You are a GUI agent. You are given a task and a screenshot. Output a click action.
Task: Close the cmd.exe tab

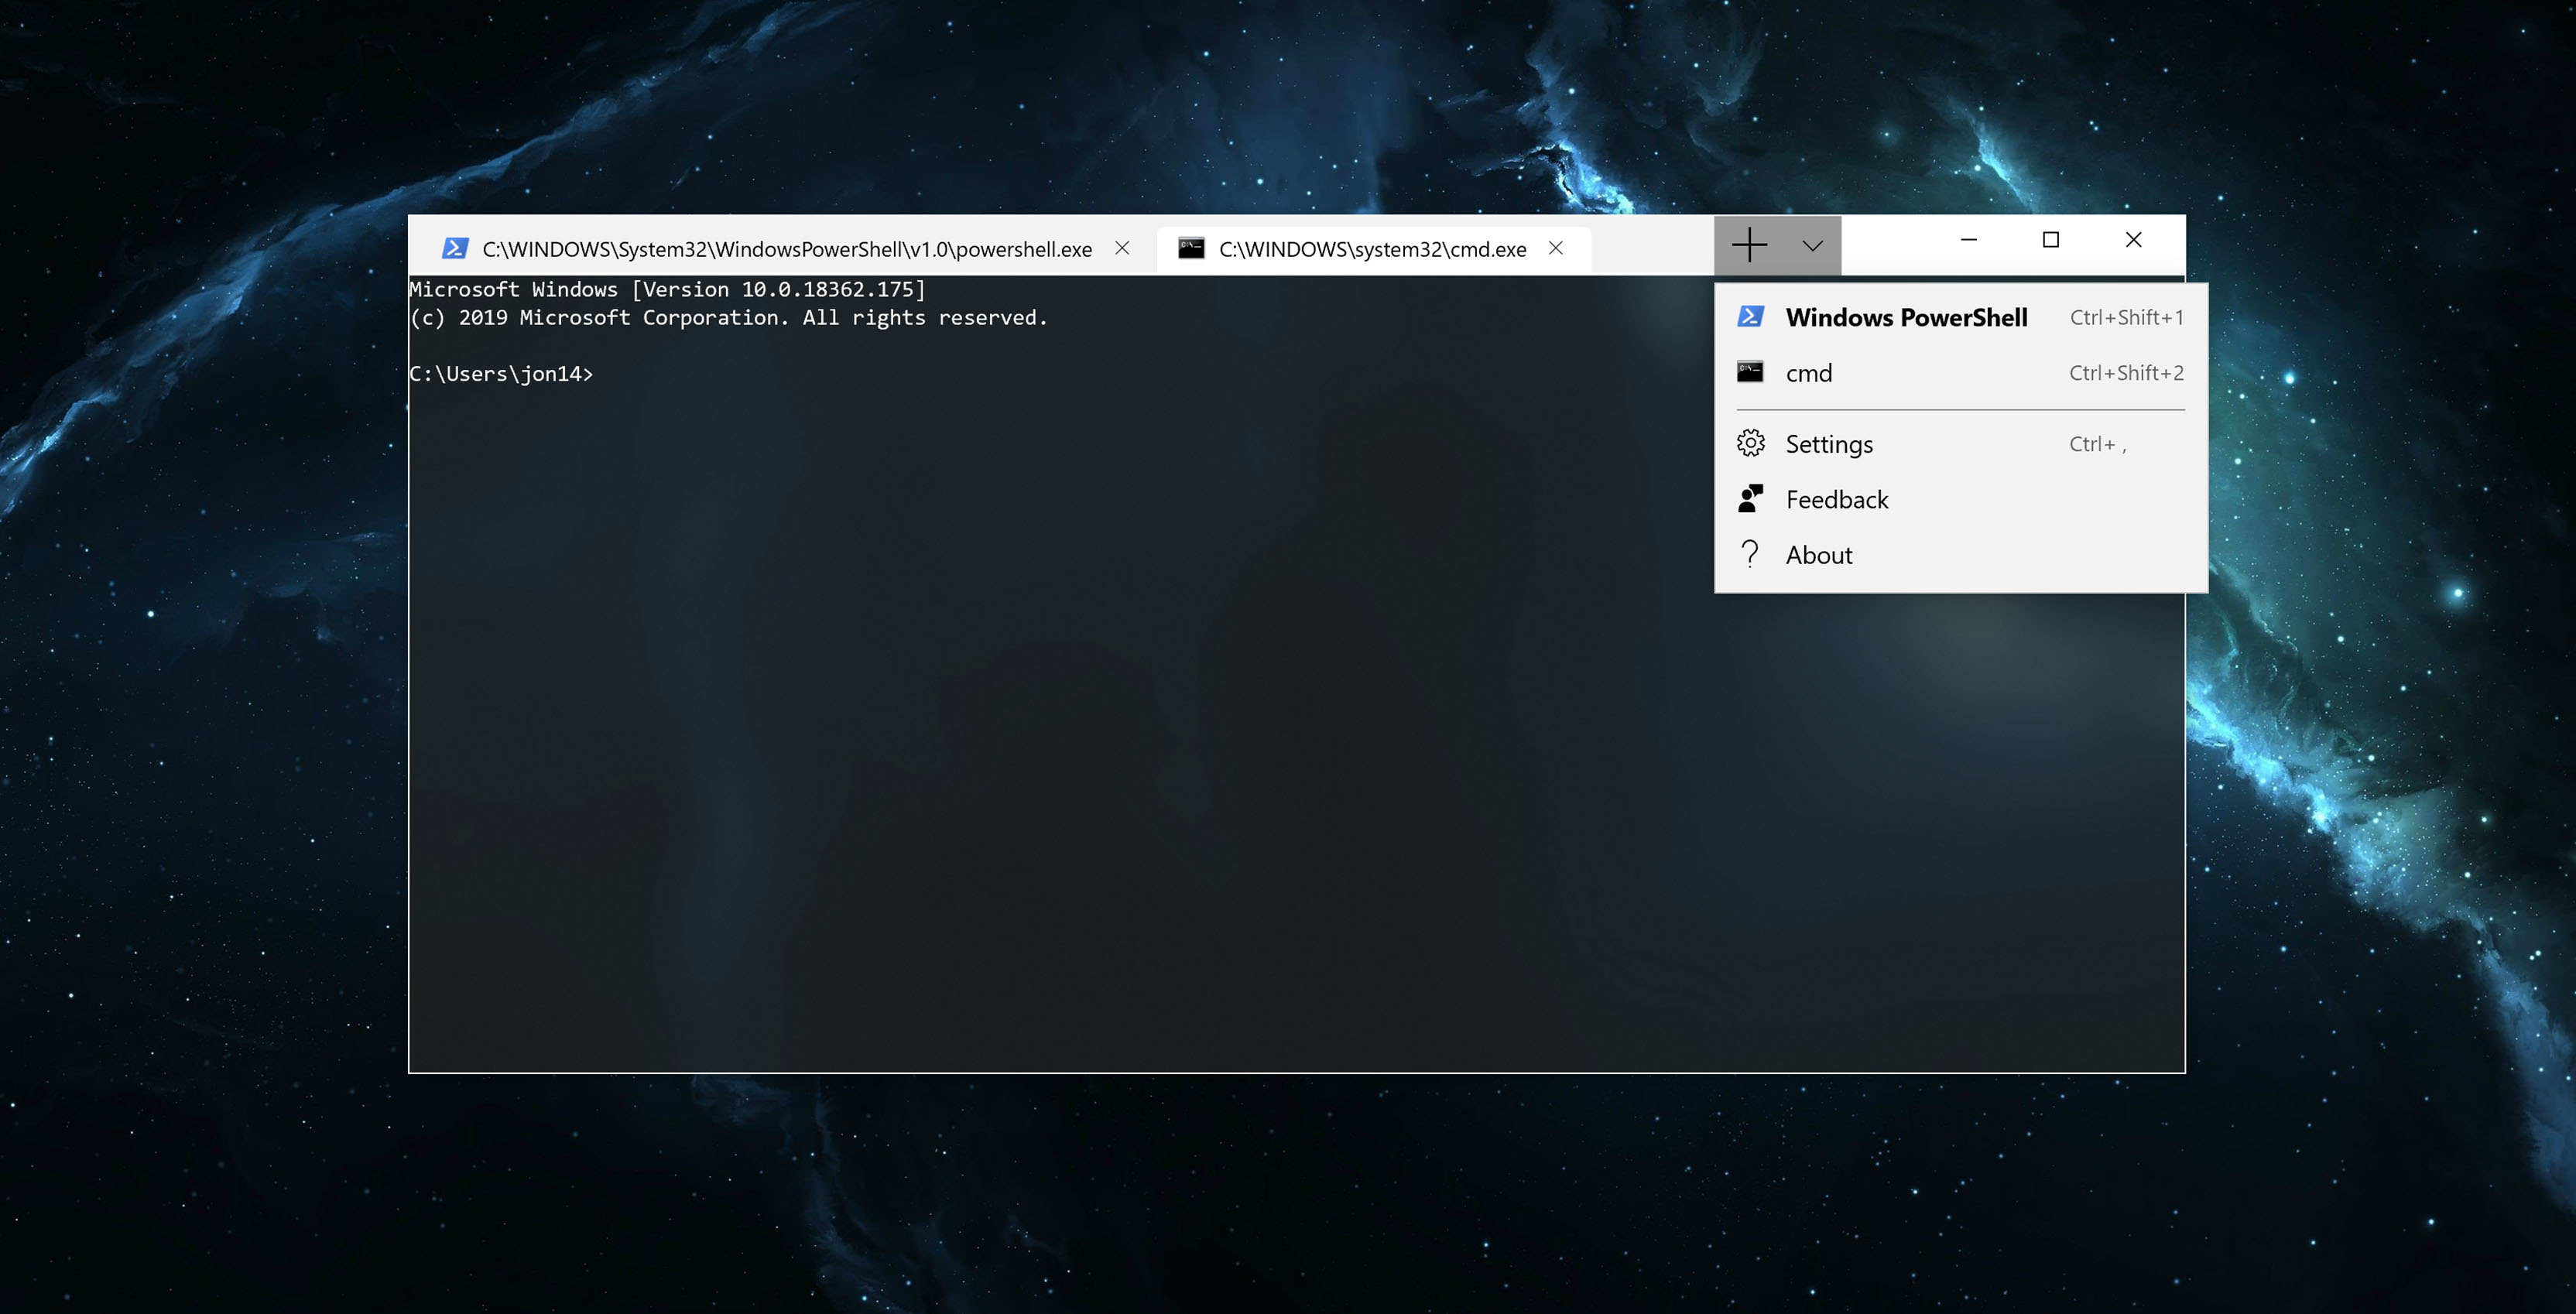click(x=1556, y=248)
